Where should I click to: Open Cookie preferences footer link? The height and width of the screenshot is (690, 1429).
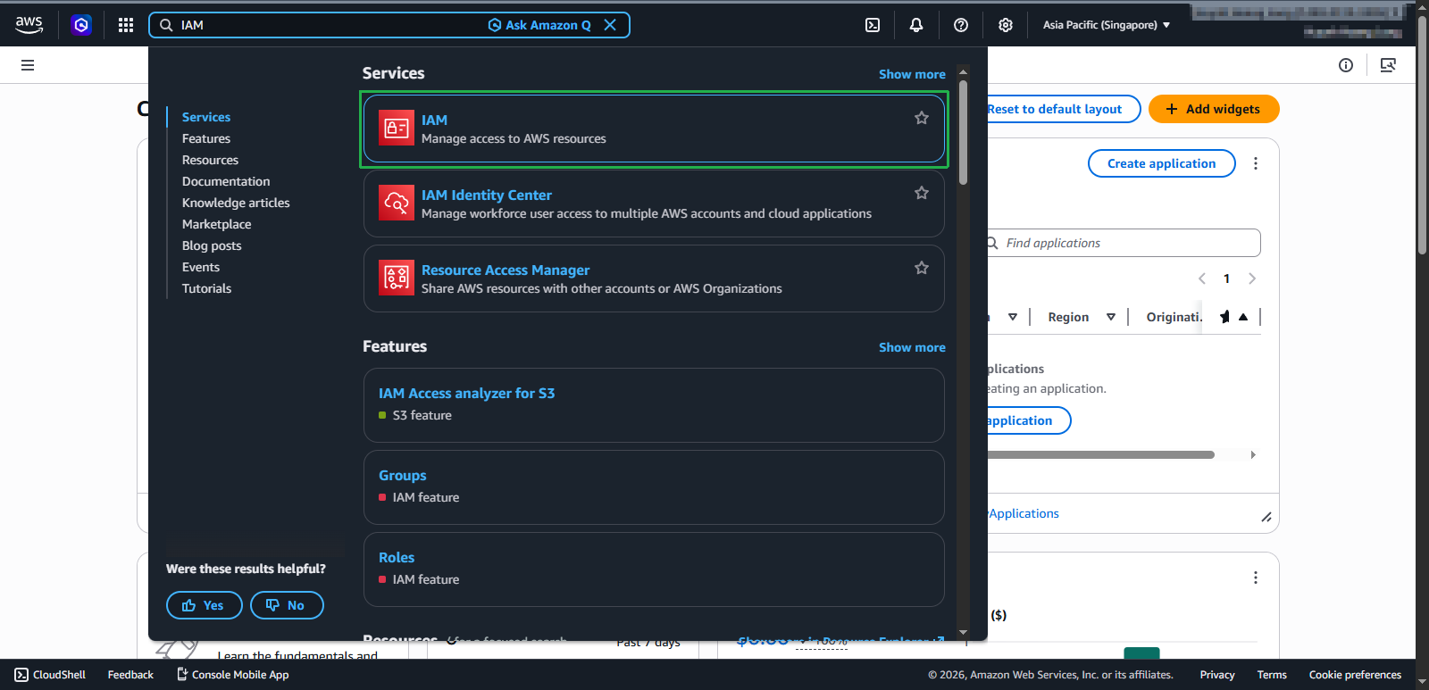1355,675
